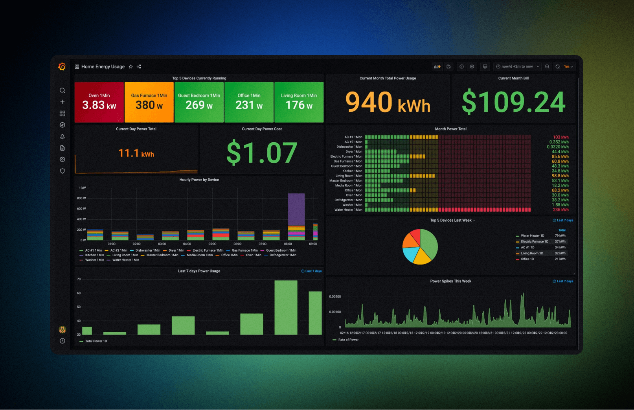Open Dashboards four-squares icon in sidebar

pos(62,113)
